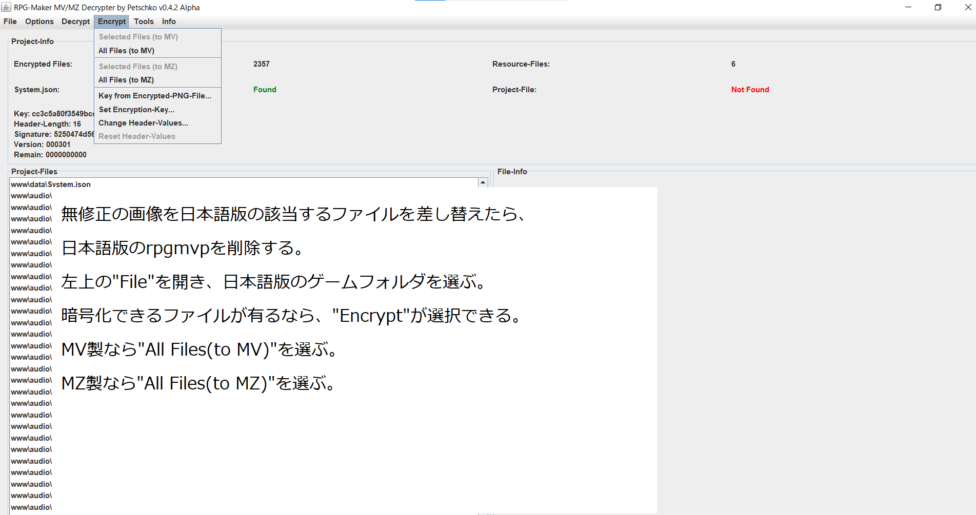Click the Remain: 0000000000 line

[x=50, y=155]
